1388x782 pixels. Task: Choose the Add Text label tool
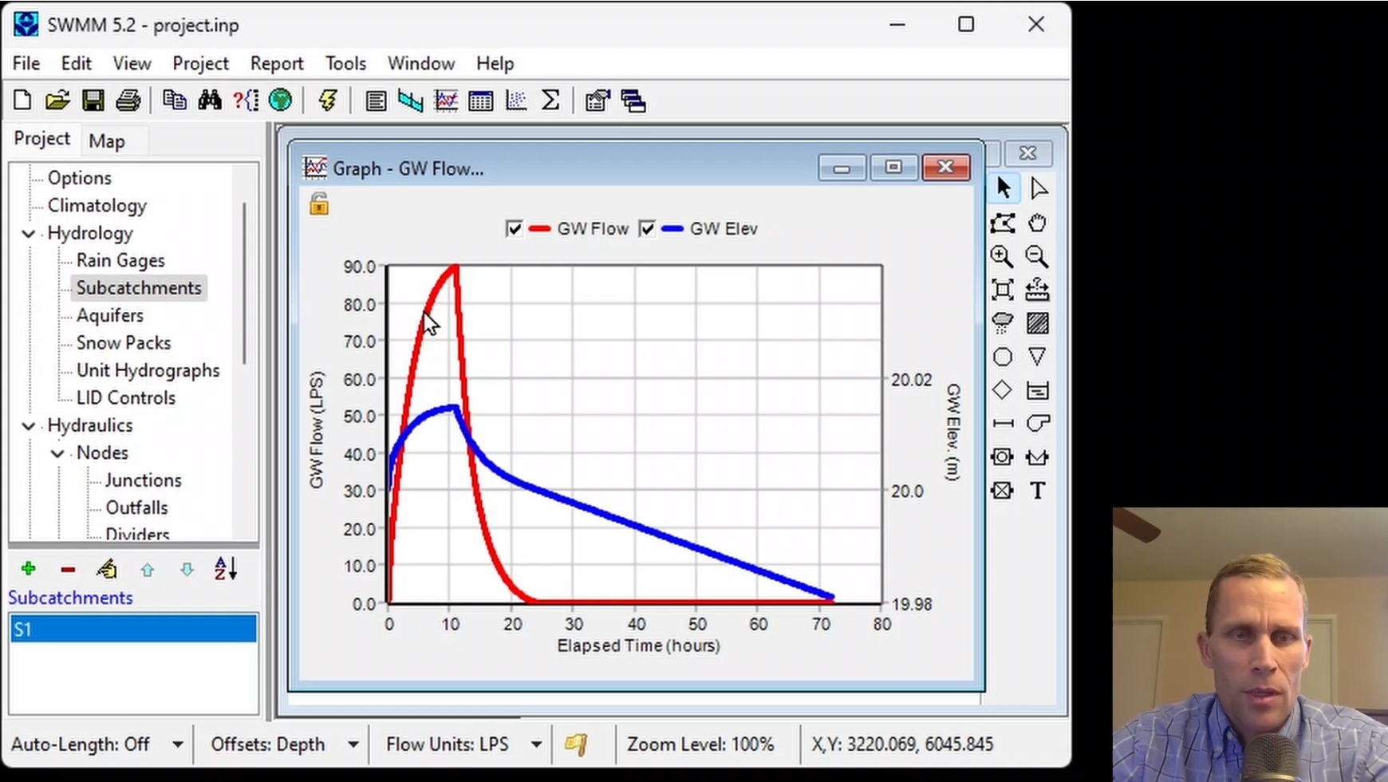click(x=1037, y=491)
